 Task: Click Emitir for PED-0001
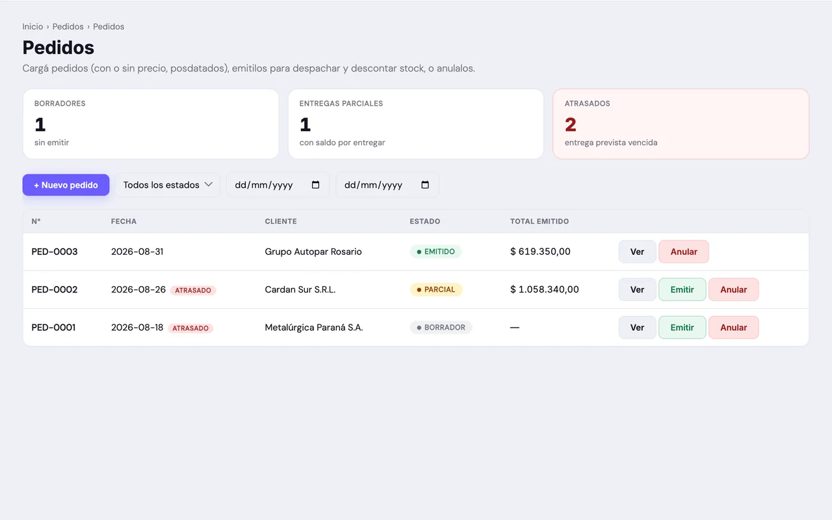click(682, 327)
